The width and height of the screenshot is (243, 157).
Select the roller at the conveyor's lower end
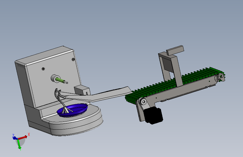[x=143, y=101]
